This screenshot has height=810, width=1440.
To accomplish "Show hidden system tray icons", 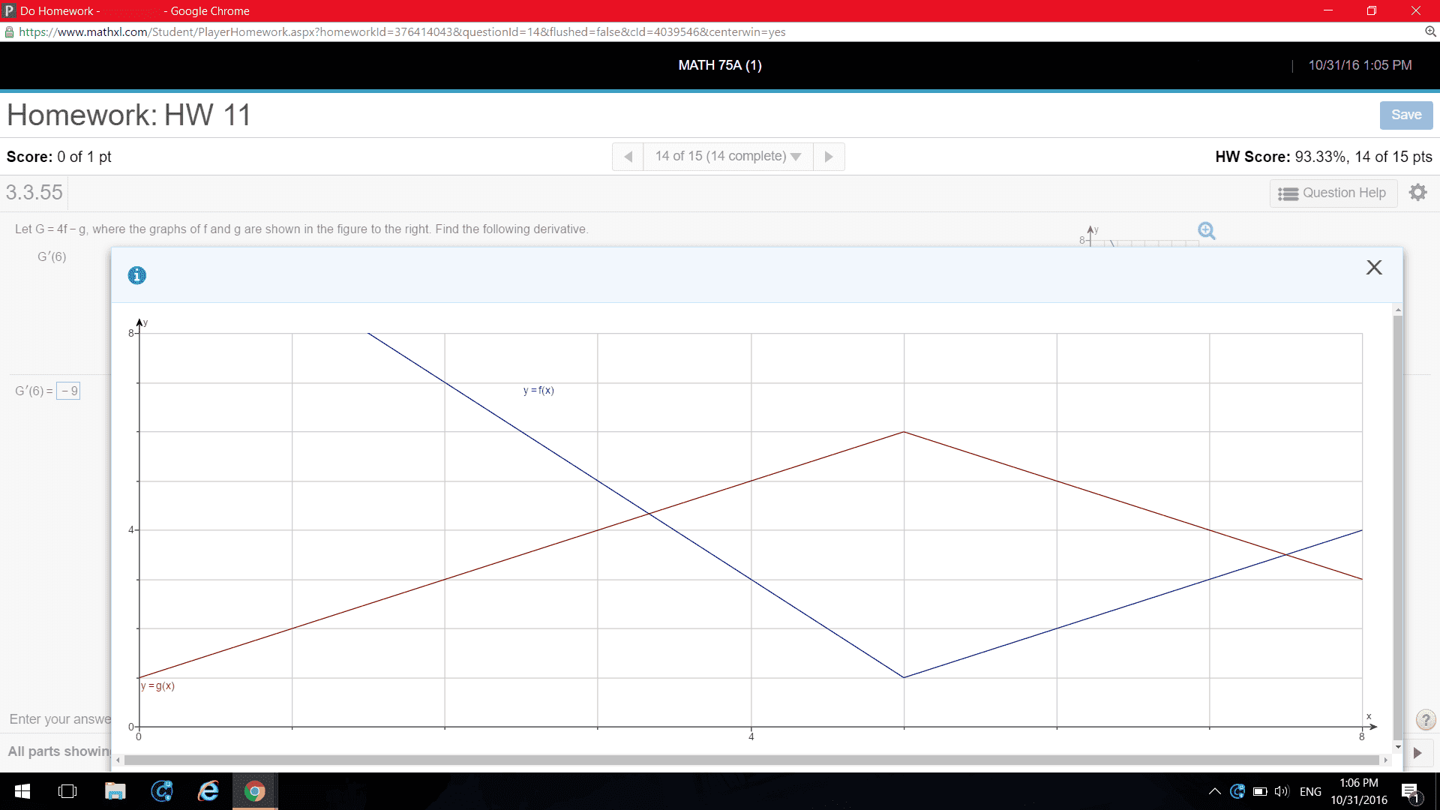I will pos(1214,791).
